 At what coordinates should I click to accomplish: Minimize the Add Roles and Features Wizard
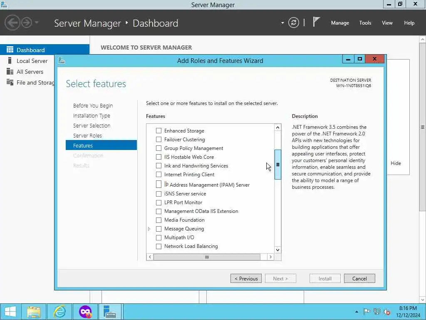coord(348,59)
